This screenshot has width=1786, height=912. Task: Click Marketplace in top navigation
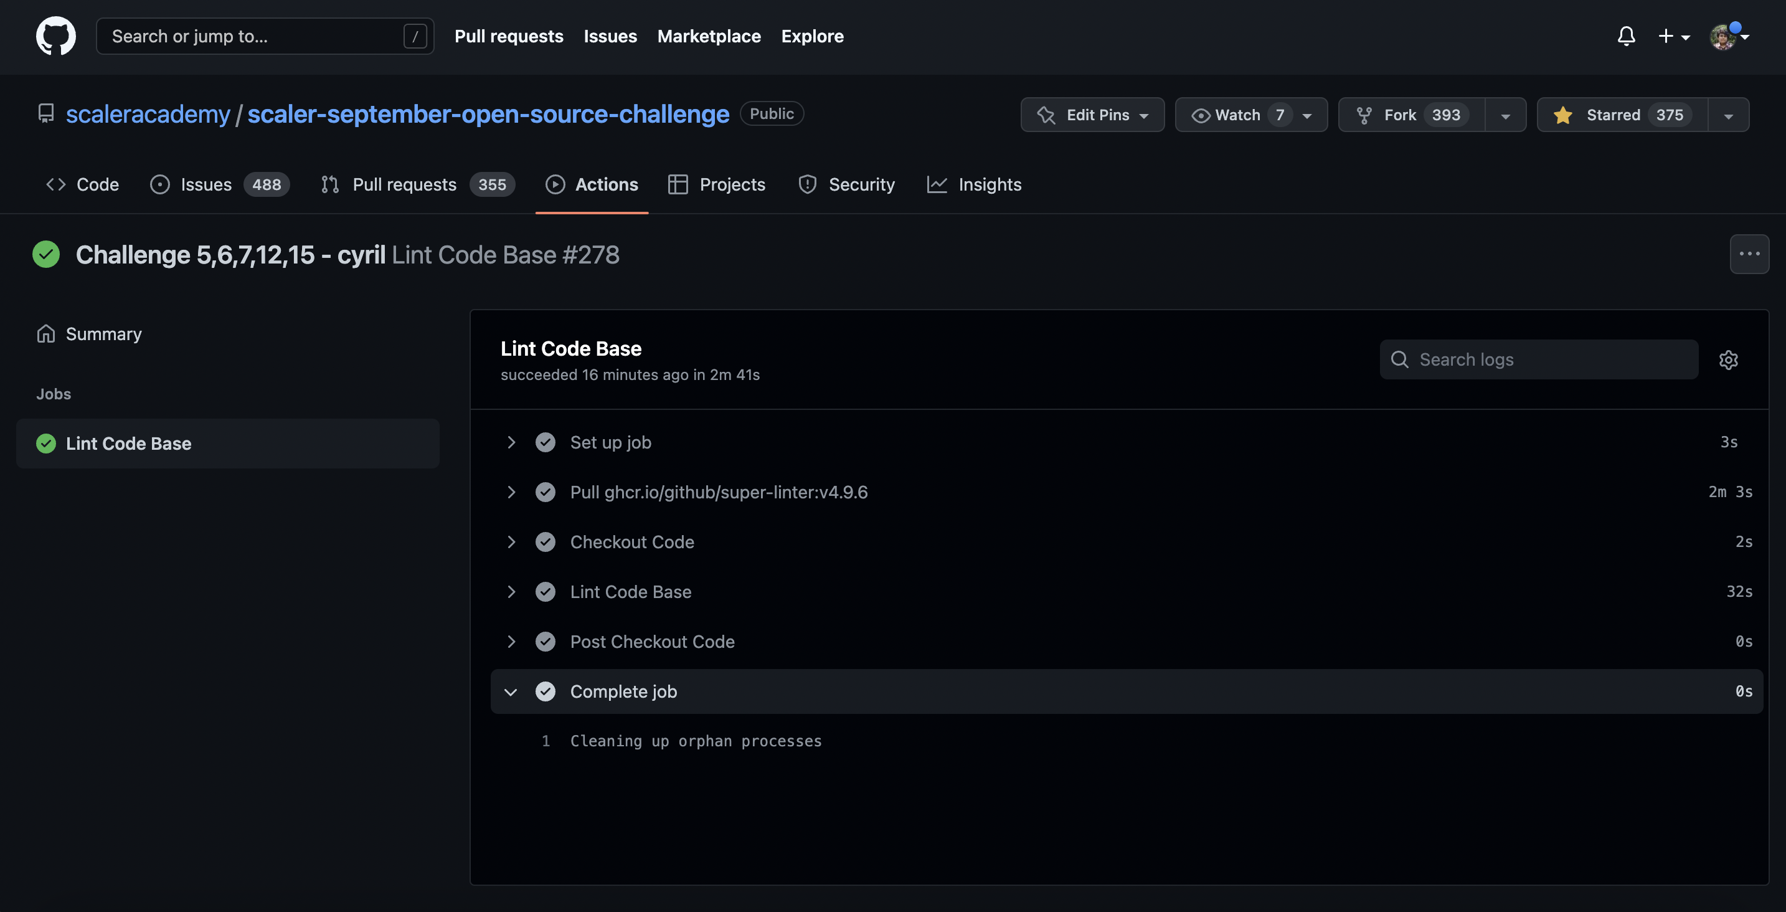pyautogui.click(x=709, y=36)
